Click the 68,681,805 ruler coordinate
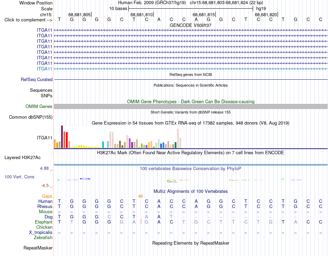This screenshot has width=328, height=256. [79, 14]
